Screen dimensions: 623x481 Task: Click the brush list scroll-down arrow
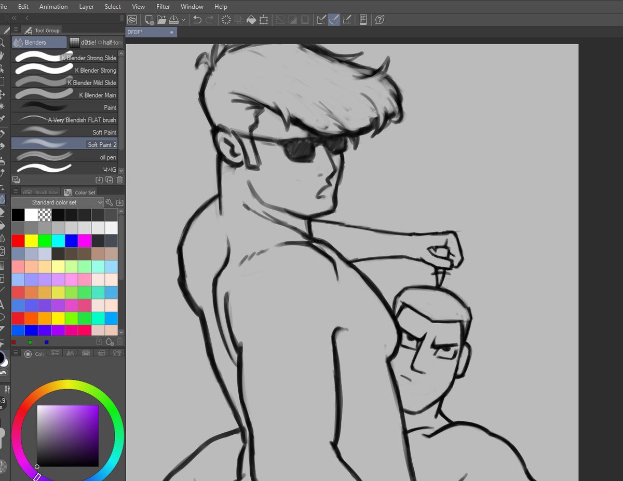coord(121,170)
